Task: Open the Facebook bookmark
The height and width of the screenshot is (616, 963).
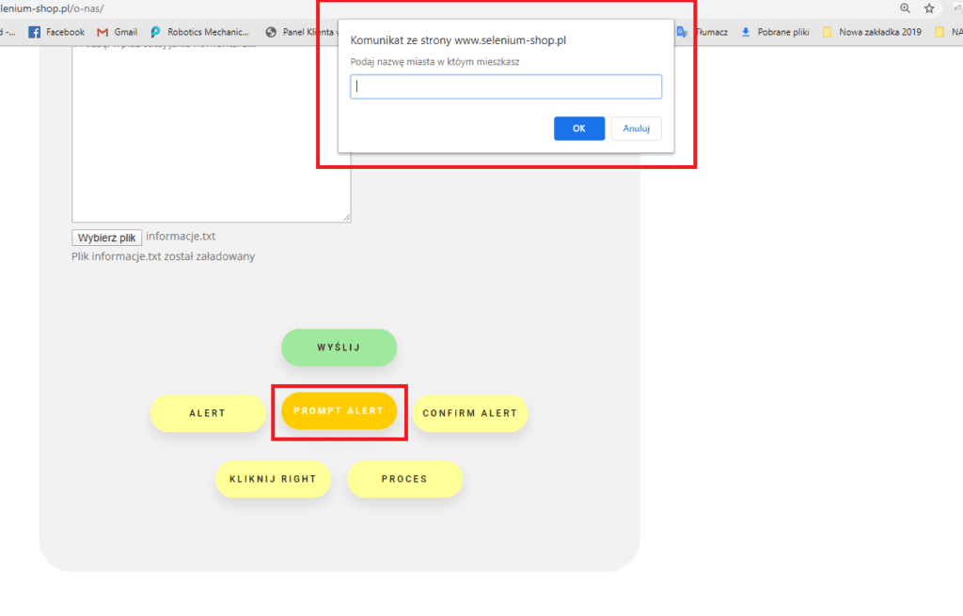Action: click(56, 32)
